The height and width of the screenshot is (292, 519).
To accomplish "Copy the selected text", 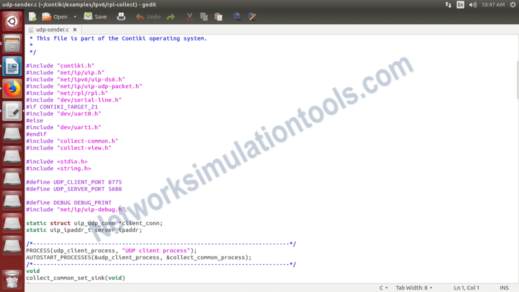I will point(203,16).
